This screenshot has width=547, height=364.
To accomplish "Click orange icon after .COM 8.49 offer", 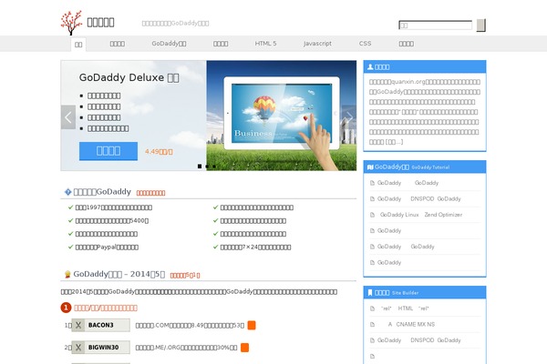I will [252, 326].
